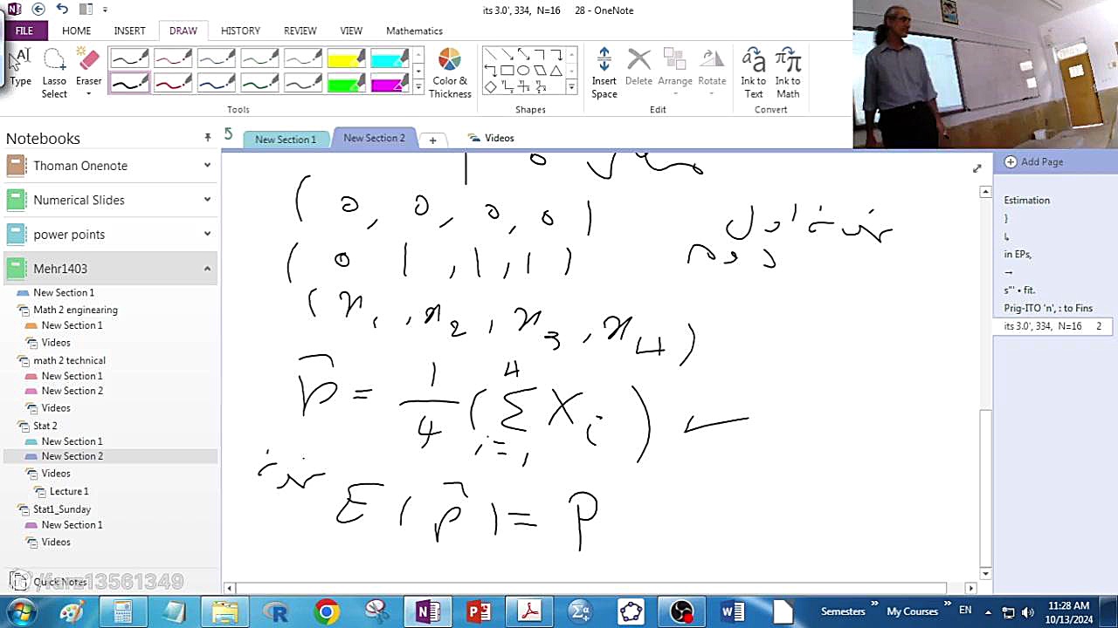Open the REVIEW ribbon tab
1118x628 pixels.
(300, 31)
